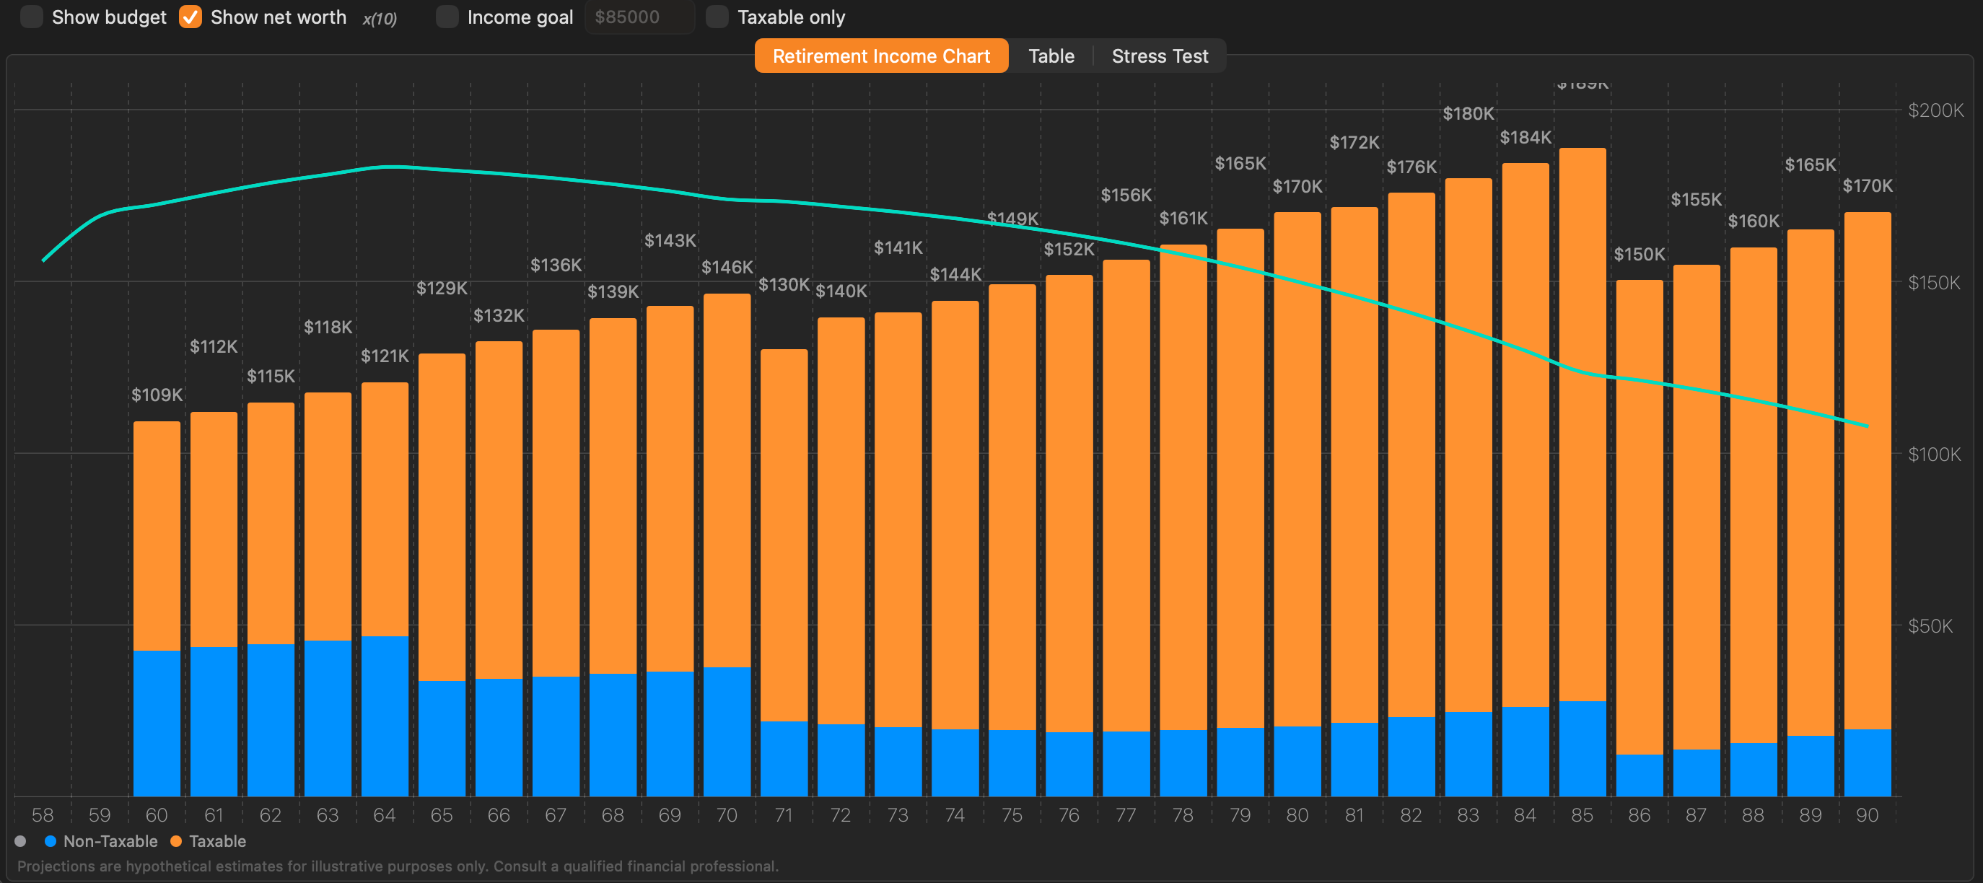1983x883 pixels.
Task: Select the Retirement Income Chart tab
Action: [x=881, y=56]
